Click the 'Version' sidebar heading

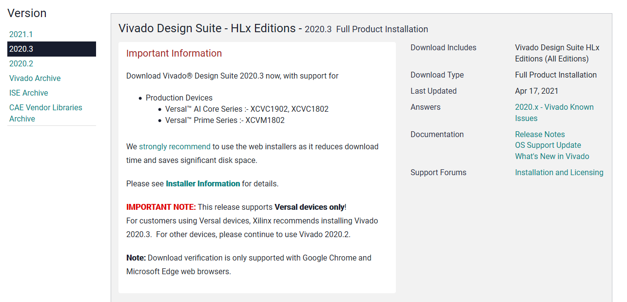[x=27, y=13]
